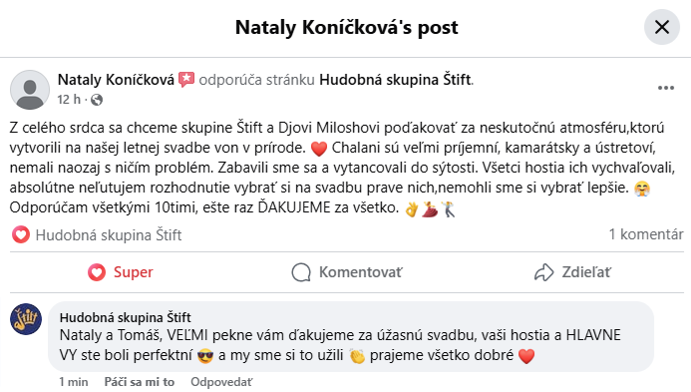Open the 12 h post timestamp
This screenshot has height=392, width=691.
(x=69, y=100)
